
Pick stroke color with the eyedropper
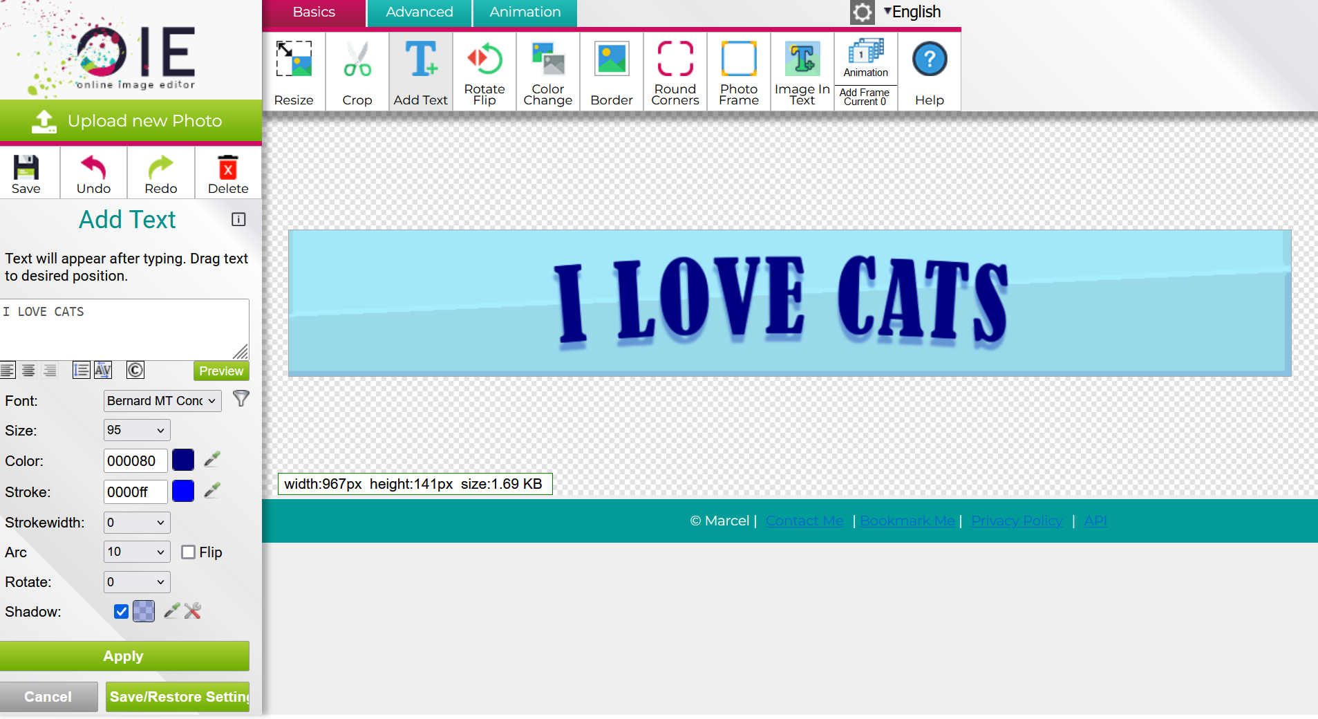(x=212, y=491)
